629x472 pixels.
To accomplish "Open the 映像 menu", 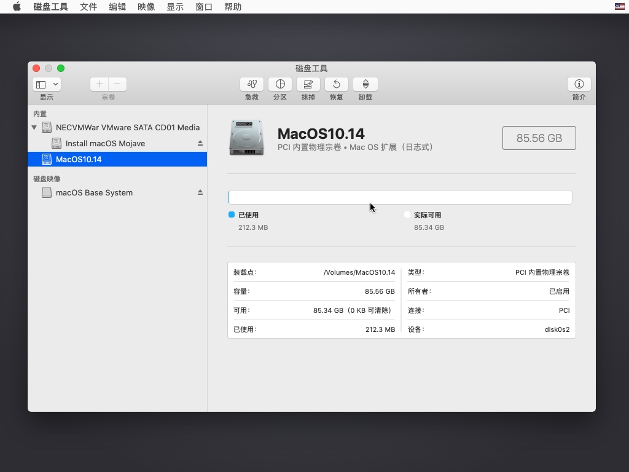I will [146, 7].
